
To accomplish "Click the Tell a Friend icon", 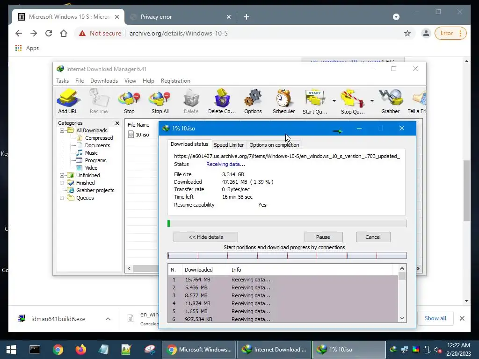I will [x=417, y=101].
